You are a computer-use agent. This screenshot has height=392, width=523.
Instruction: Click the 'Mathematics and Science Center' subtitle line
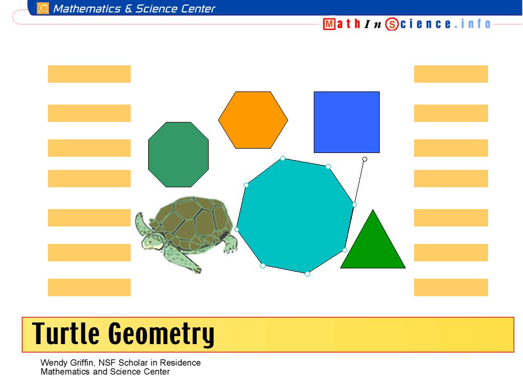point(105,372)
